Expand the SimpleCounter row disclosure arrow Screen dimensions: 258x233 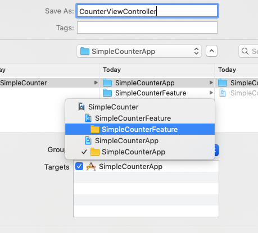(96, 83)
